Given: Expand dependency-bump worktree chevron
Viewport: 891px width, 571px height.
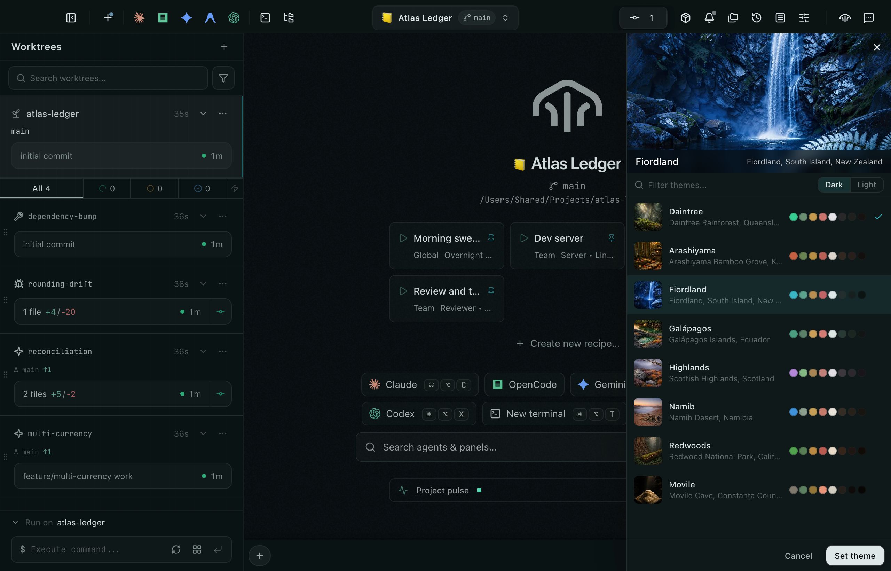Looking at the screenshot, I should pos(203,216).
